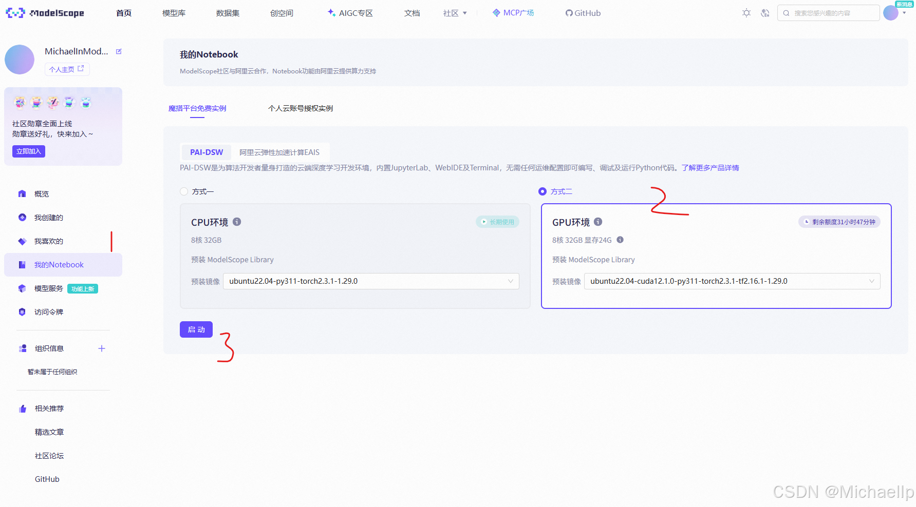
Task: Open 了解更多产品详情 link
Action: [710, 168]
